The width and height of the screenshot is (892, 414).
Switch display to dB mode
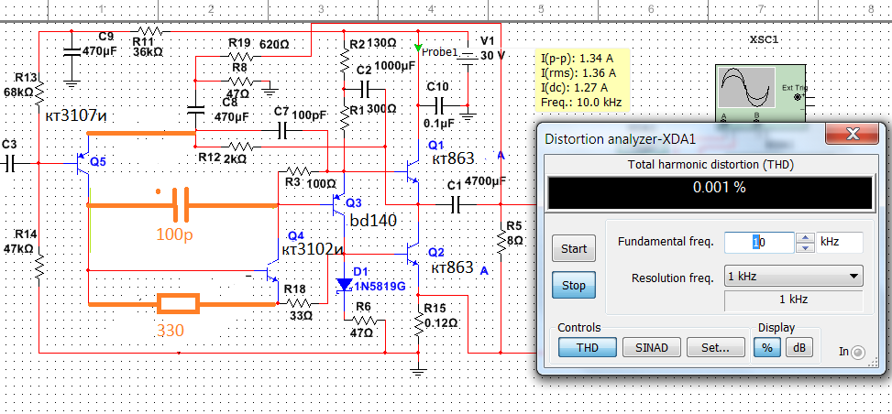click(x=799, y=347)
